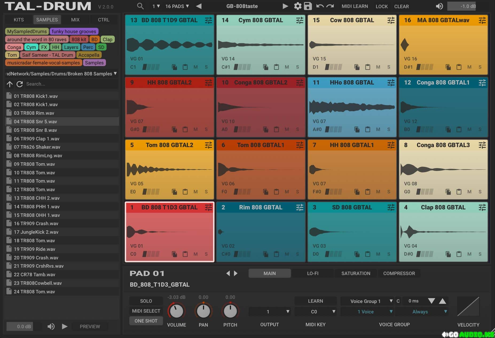
Task: Switch to the MIX tab
Action: click(x=75, y=20)
